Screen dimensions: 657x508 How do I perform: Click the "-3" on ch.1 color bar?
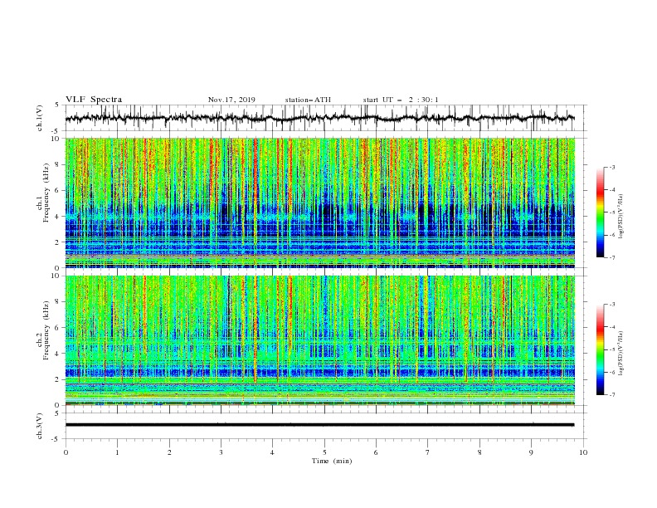click(x=611, y=167)
